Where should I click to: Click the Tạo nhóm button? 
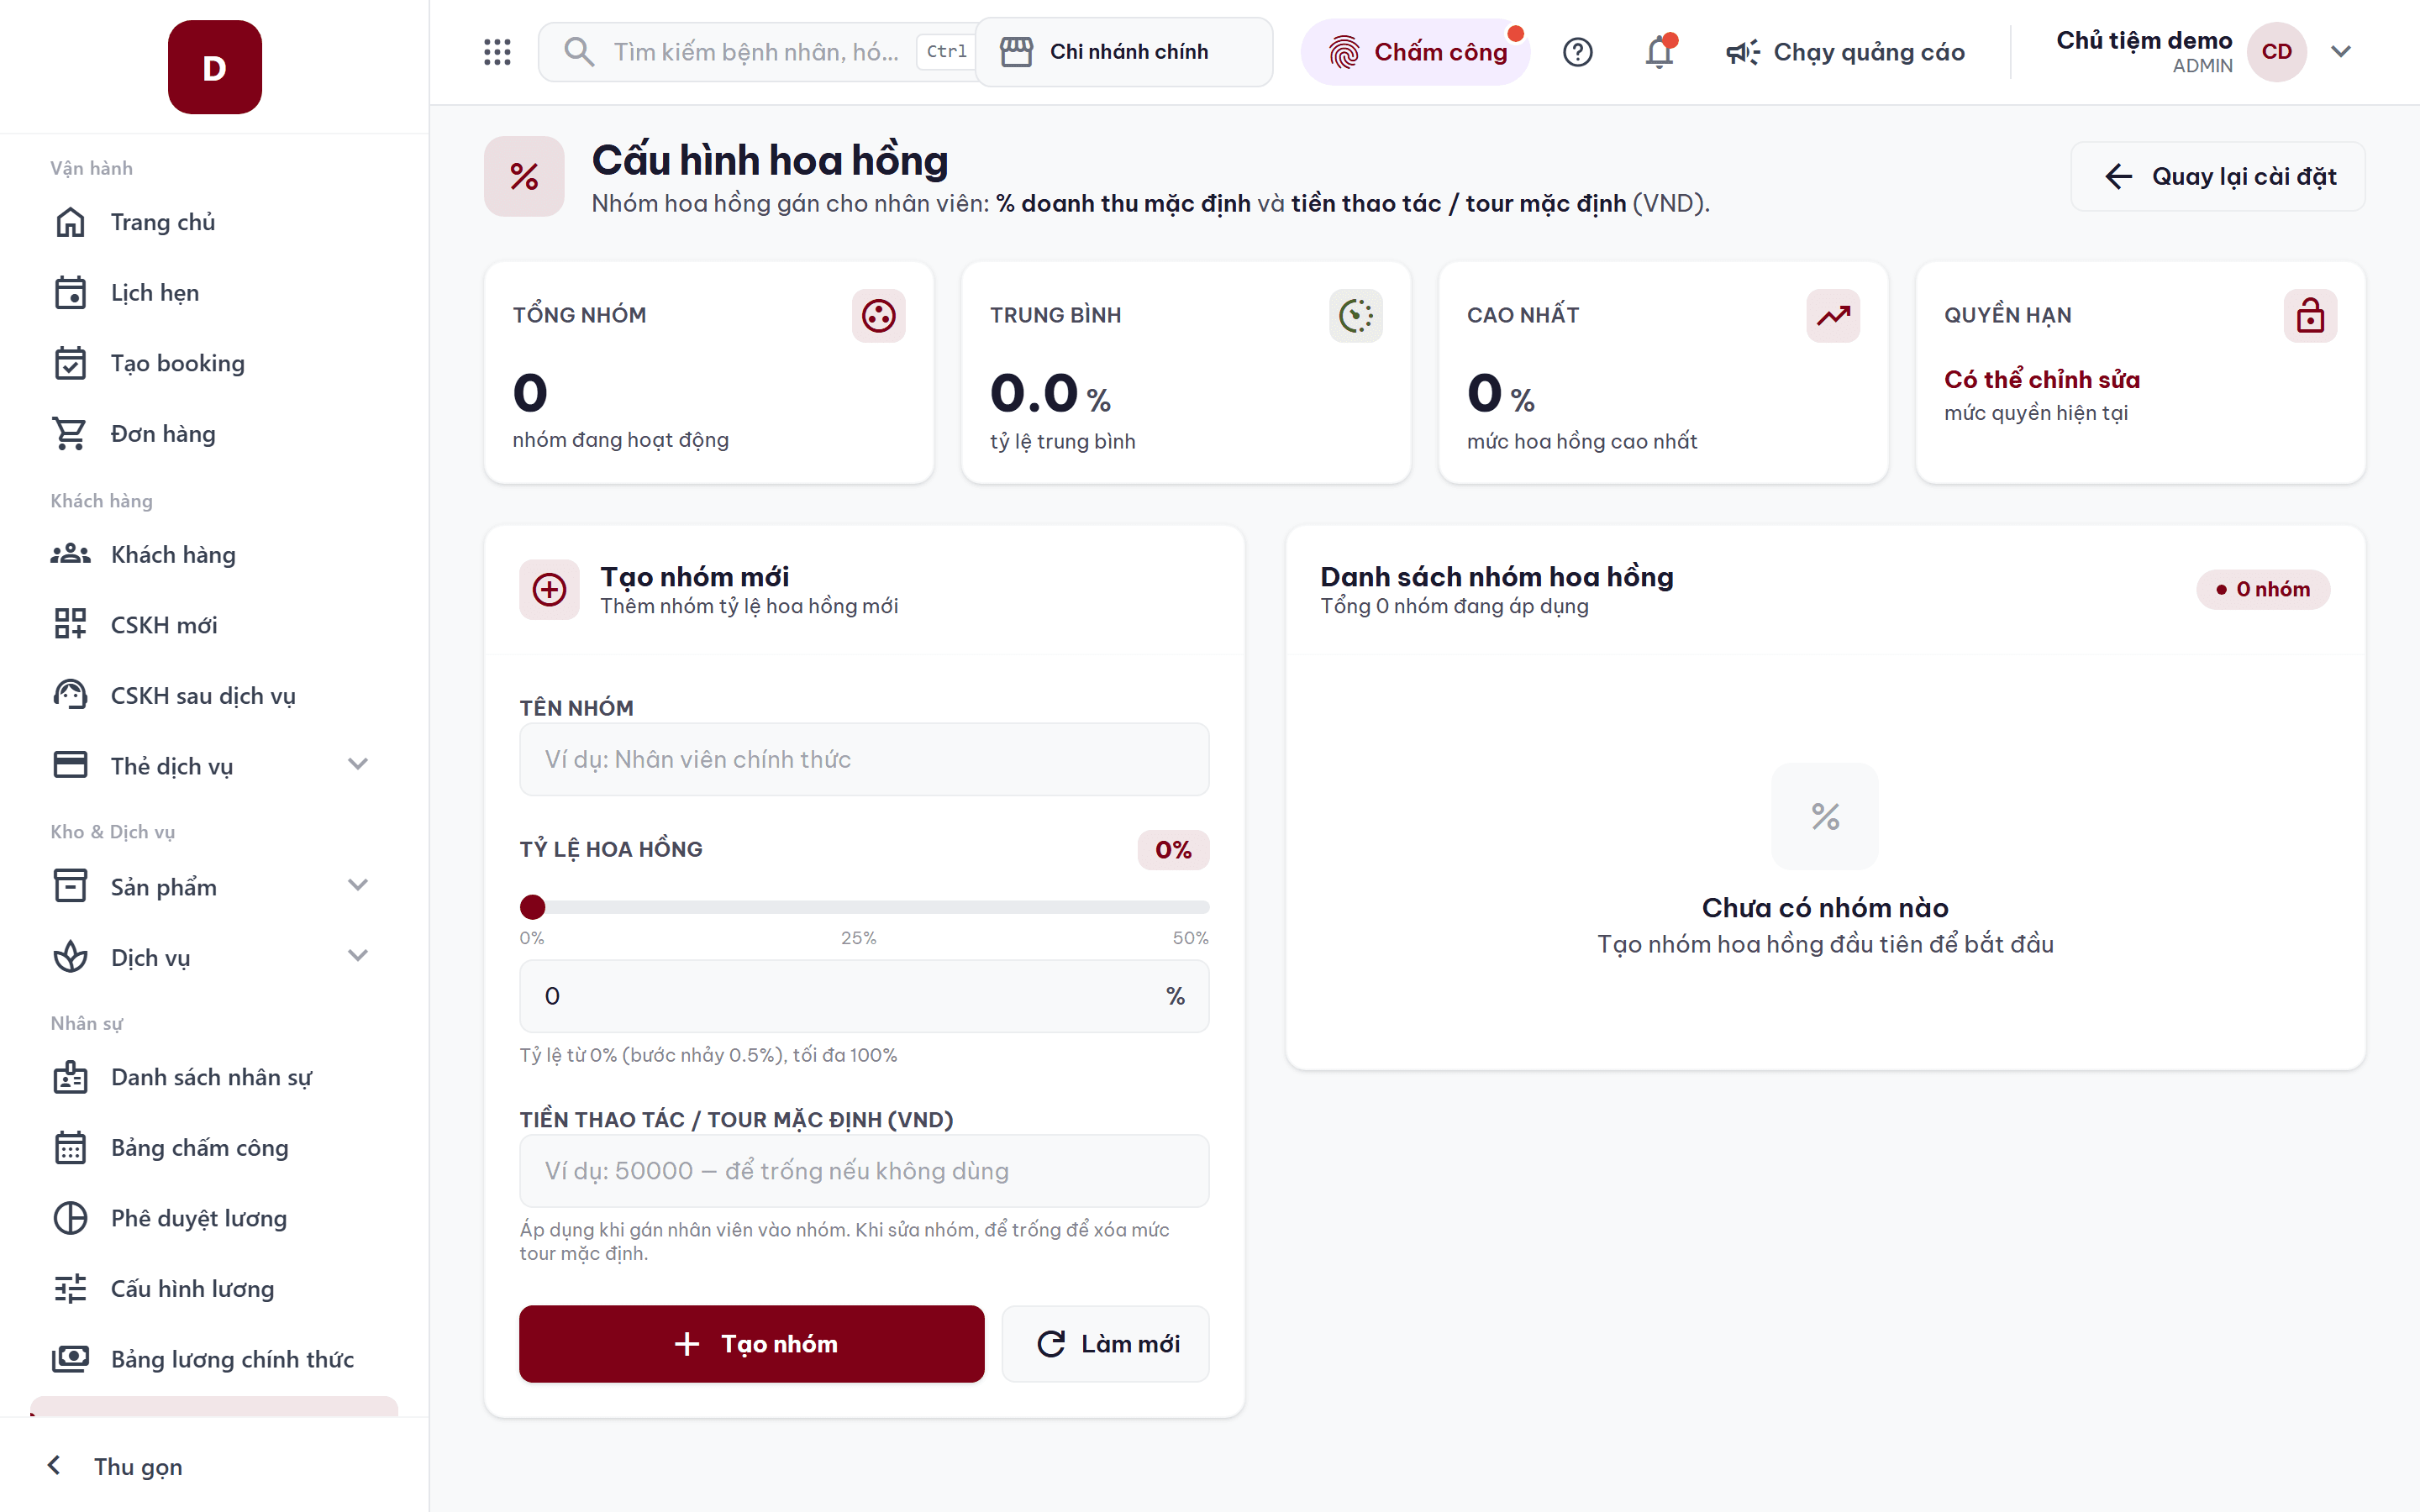point(751,1344)
